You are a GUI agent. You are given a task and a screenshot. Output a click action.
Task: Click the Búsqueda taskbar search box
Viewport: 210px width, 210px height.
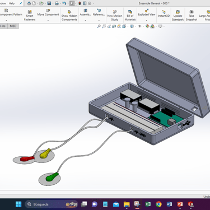(51, 204)
